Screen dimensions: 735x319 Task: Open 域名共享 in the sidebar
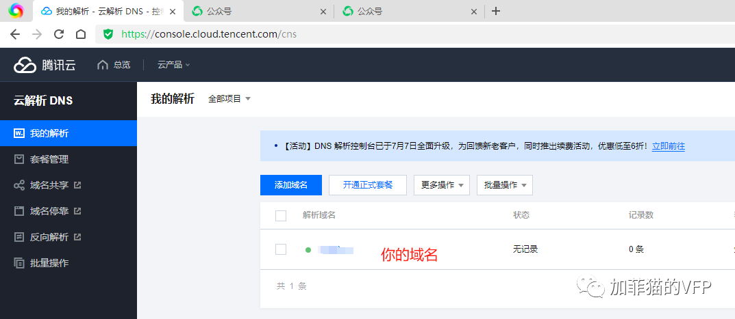pyautogui.click(x=68, y=185)
